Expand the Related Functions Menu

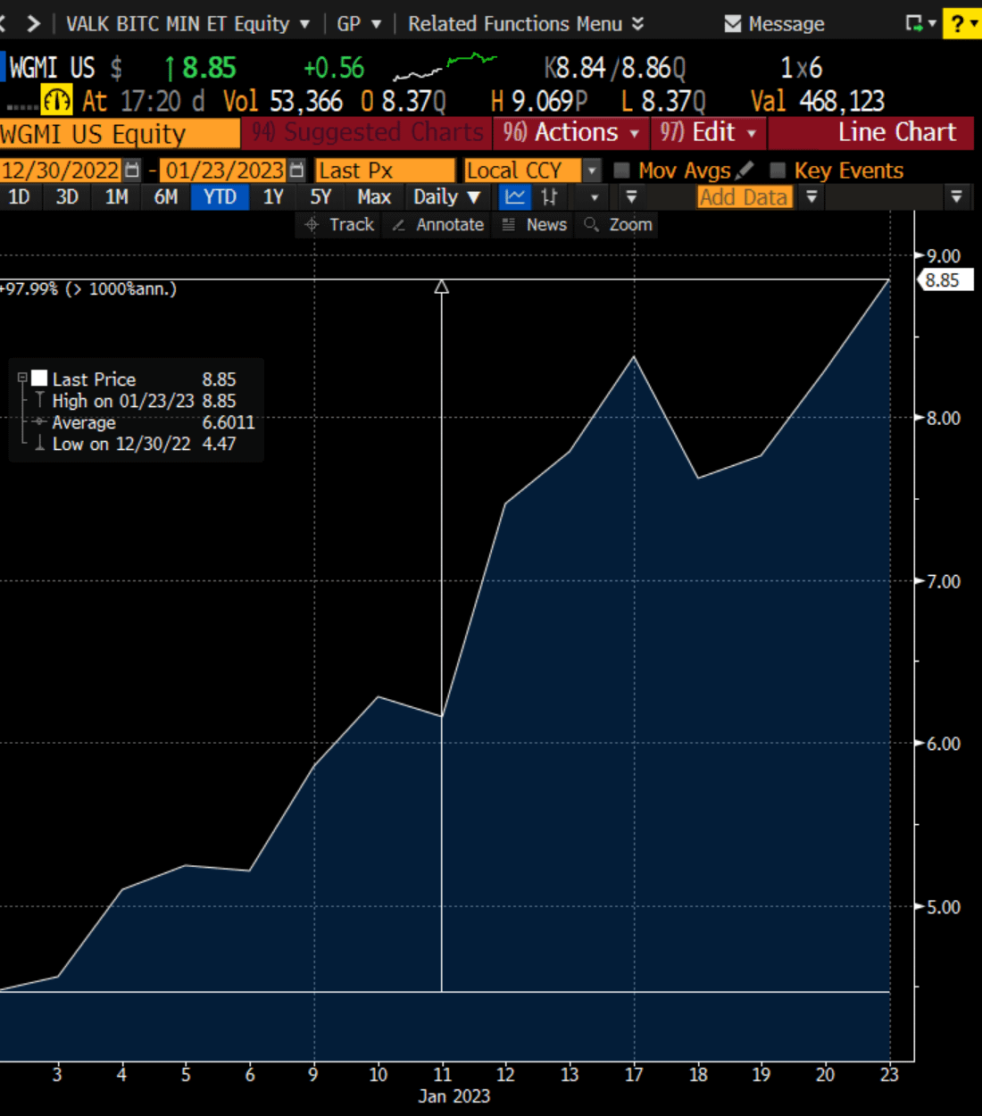pos(526,24)
